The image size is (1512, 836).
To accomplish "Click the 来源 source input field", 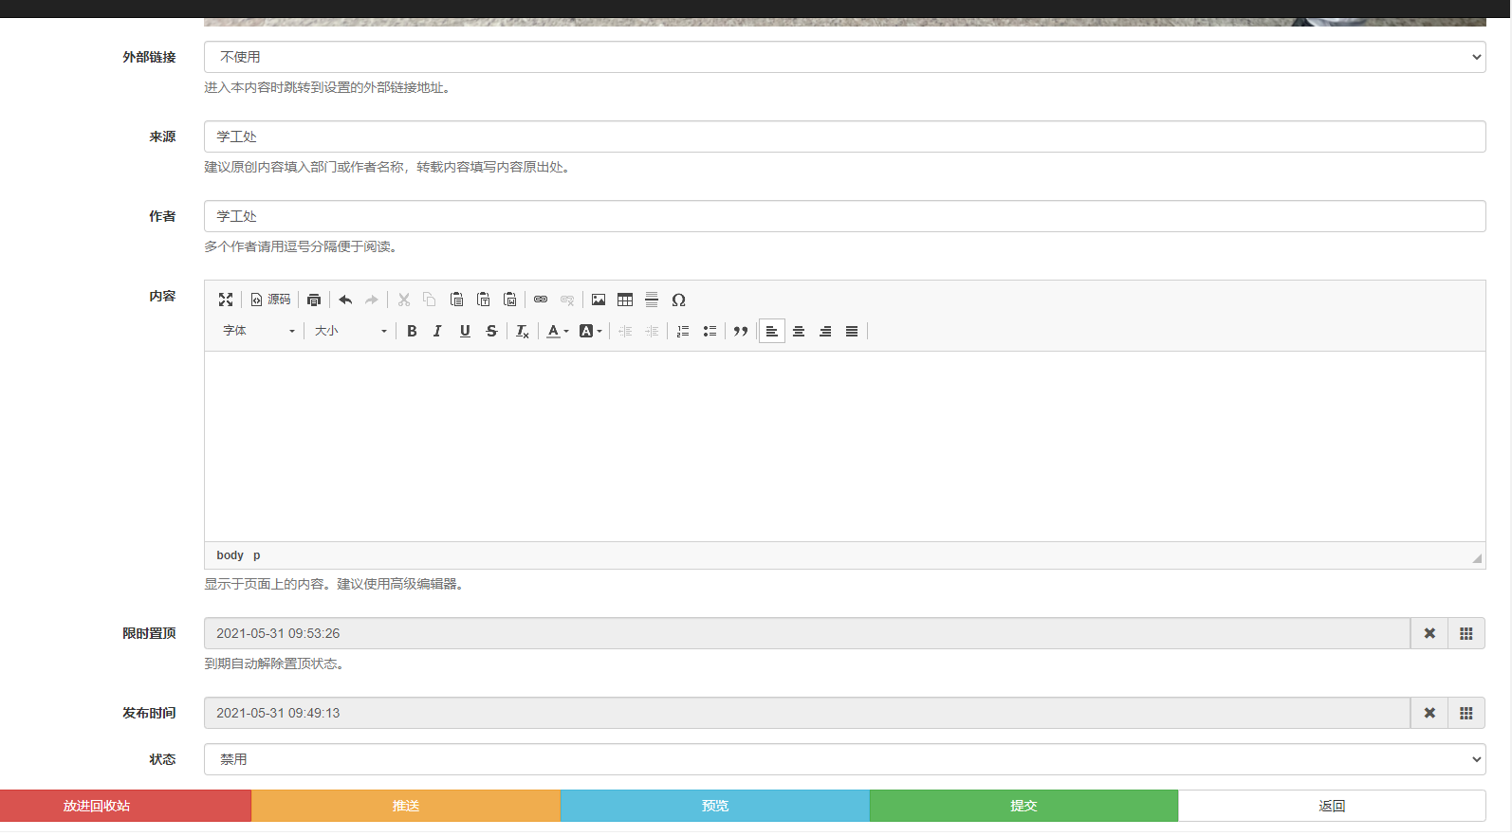I will (844, 136).
